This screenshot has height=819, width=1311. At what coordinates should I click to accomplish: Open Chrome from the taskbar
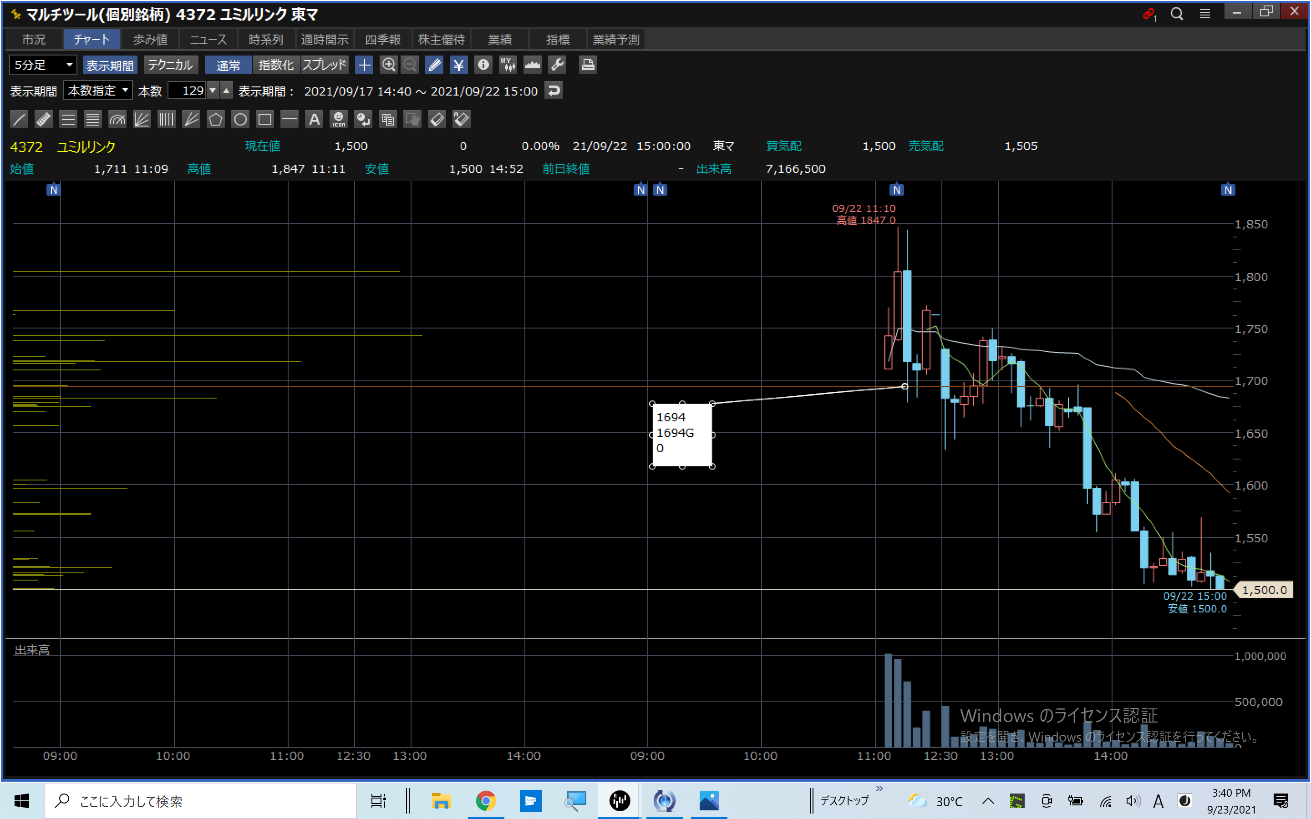[485, 801]
